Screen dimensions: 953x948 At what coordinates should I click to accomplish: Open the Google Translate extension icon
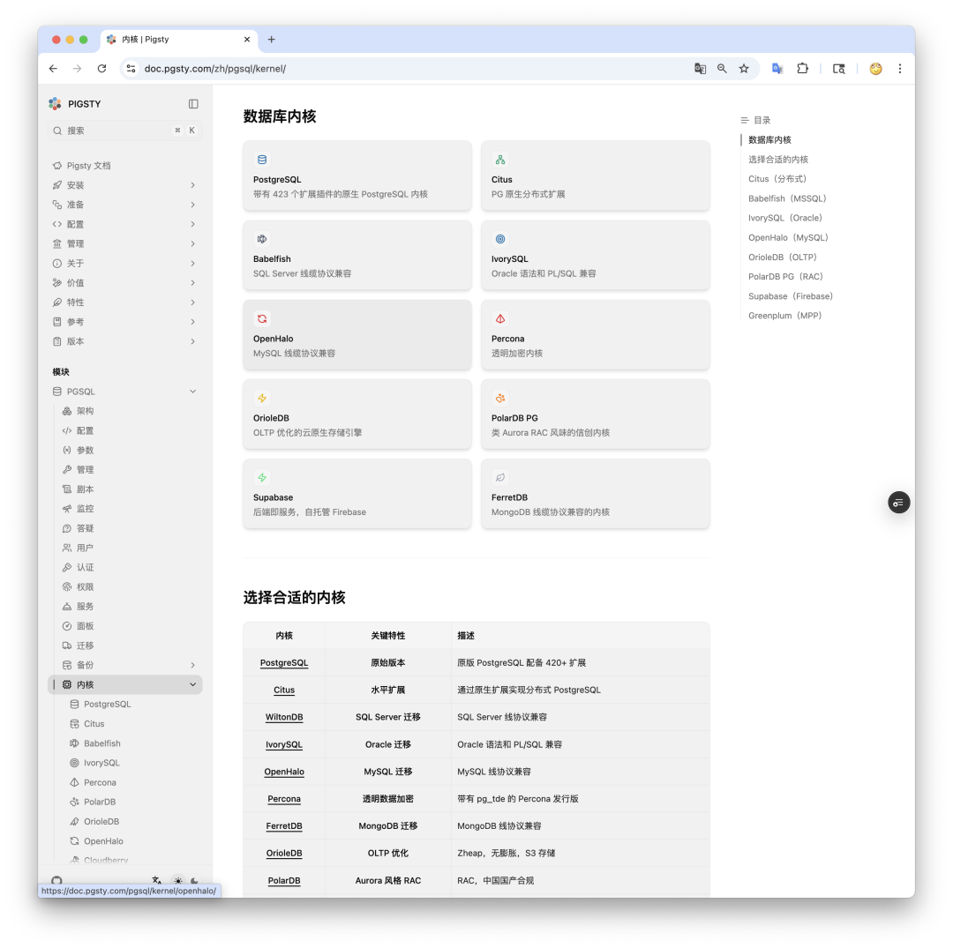[777, 69]
